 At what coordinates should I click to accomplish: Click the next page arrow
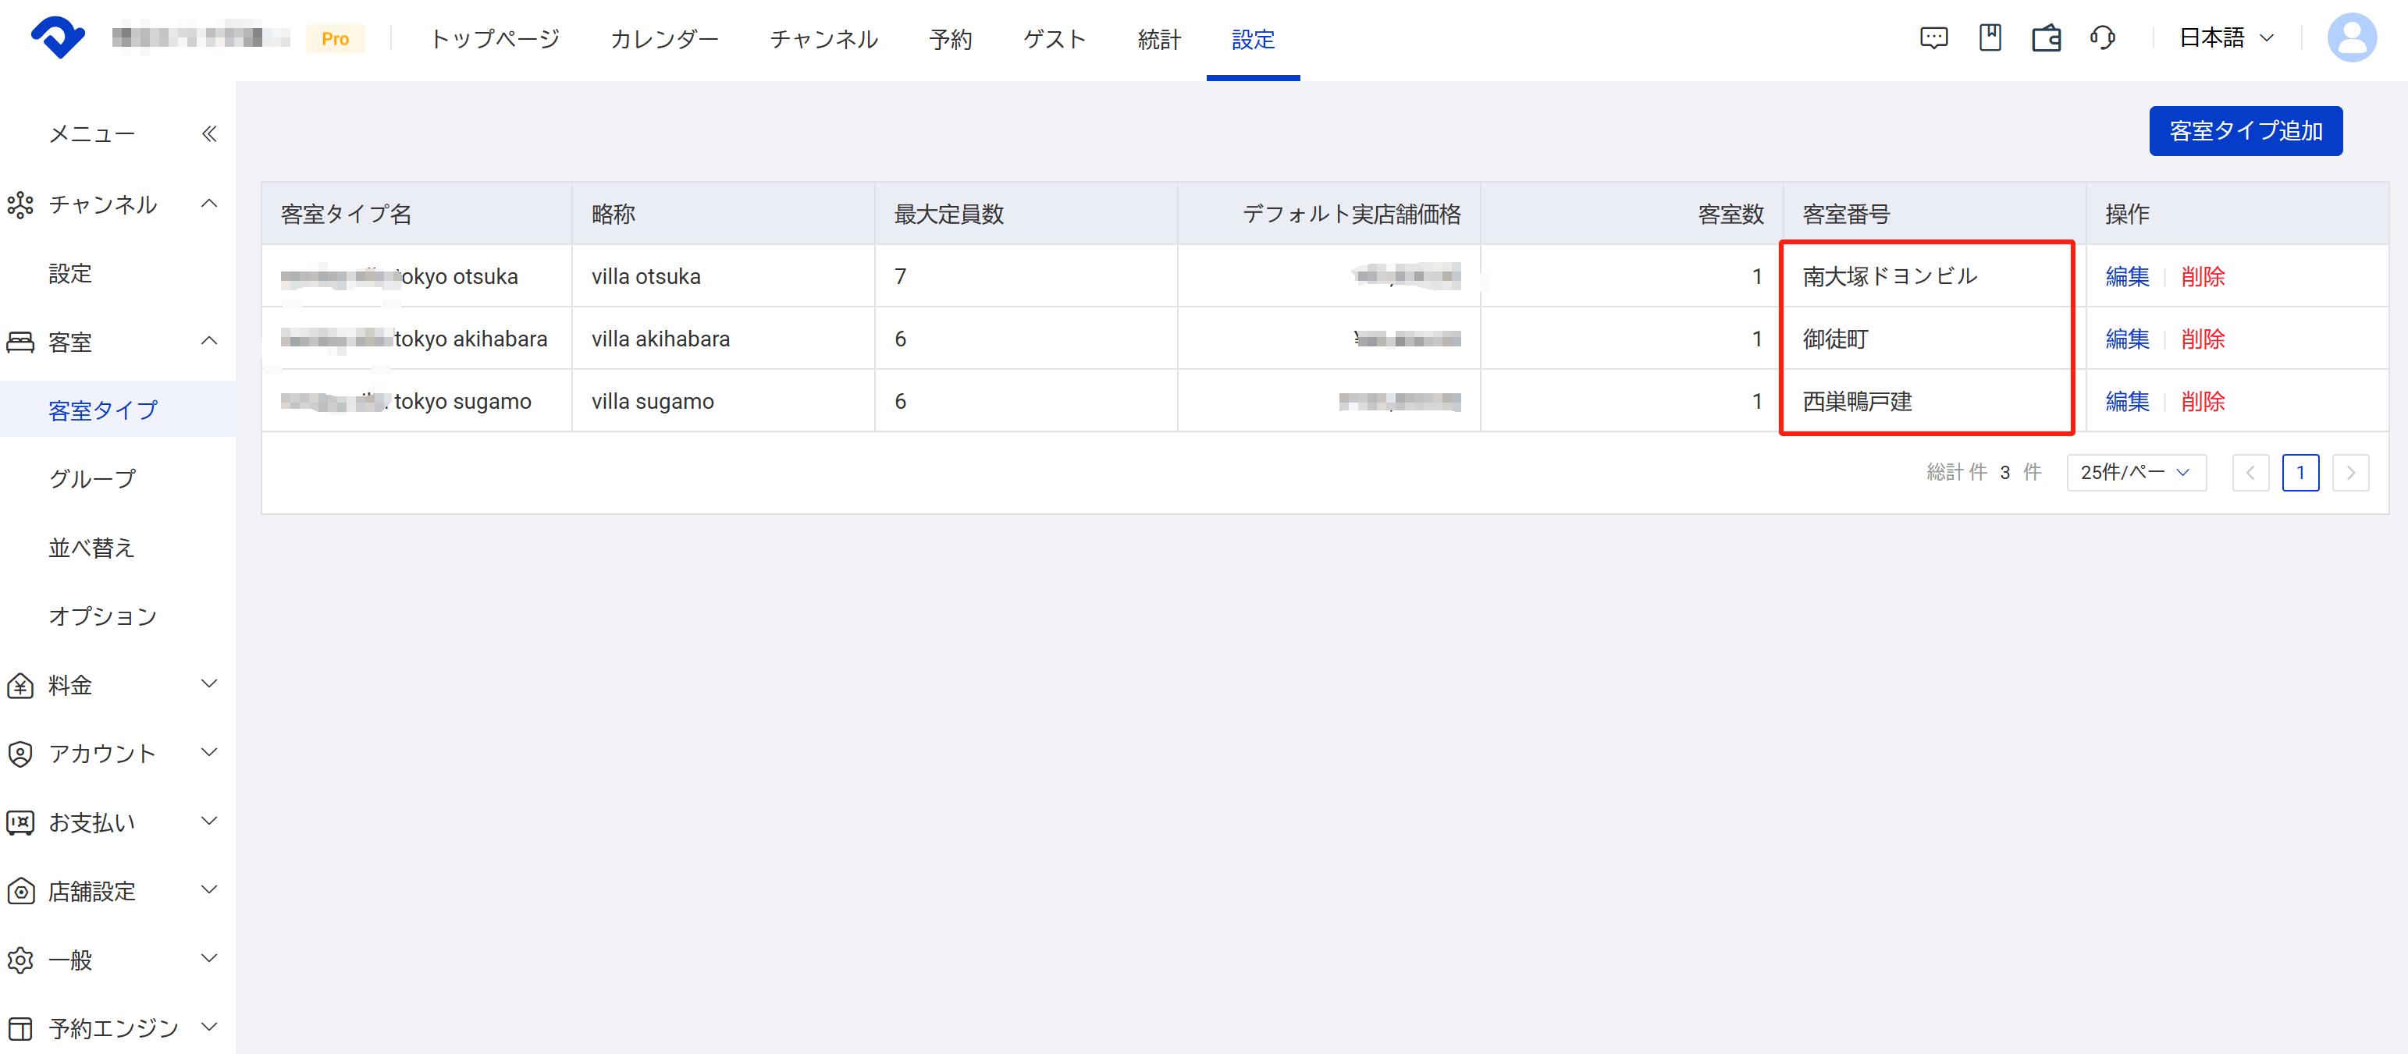click(x=2350, y=473)
